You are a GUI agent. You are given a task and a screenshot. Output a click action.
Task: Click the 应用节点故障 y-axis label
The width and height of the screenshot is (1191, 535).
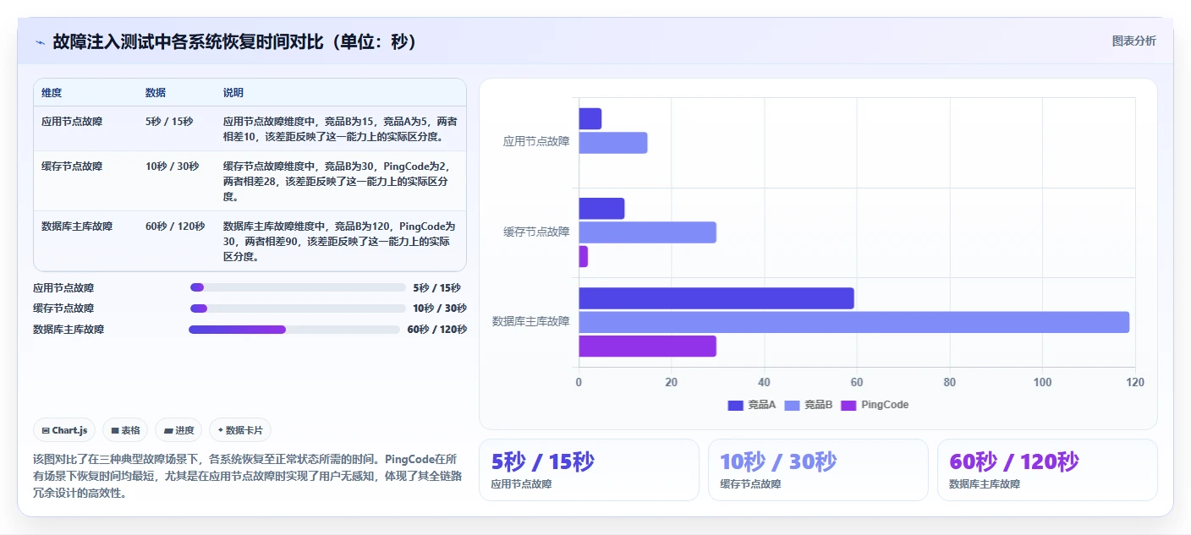536,142
